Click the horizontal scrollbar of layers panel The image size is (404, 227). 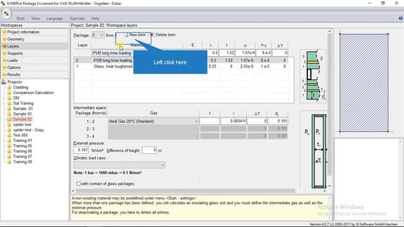(x=186, y=190)
